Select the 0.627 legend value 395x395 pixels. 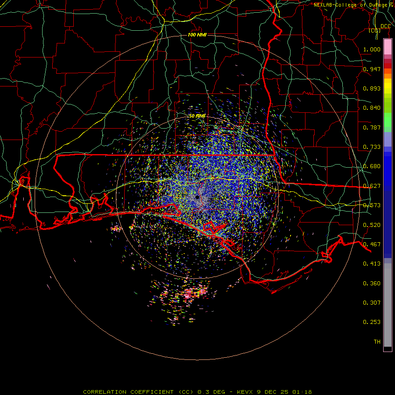[x=372, y=186]
